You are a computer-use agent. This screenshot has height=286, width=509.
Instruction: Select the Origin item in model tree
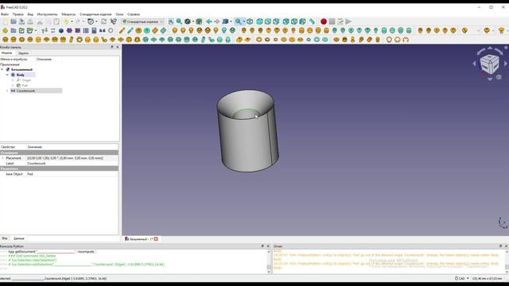click(26, 80)
